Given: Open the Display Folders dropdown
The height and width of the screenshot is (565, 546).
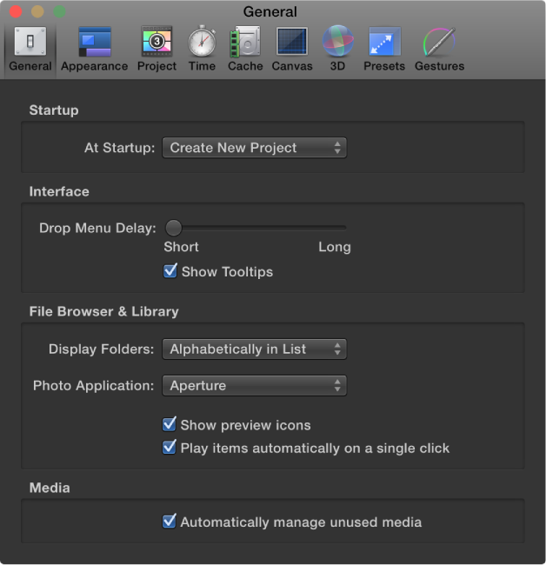Looking at the screenshot, I should [x=255, y=349].
